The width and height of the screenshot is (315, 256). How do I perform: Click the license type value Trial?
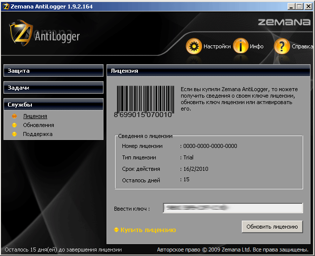coord(188,157)
